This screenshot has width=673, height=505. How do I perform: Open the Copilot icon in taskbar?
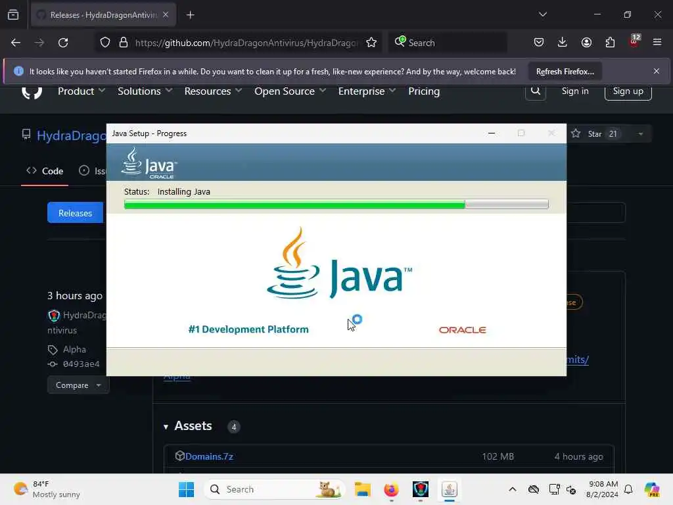(x=651, y=489)
